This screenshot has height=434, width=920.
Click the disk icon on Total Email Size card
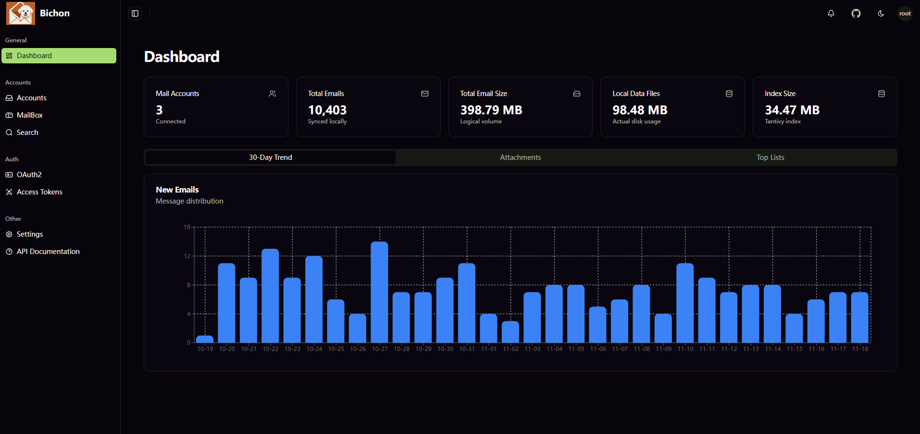click(577, 94)
